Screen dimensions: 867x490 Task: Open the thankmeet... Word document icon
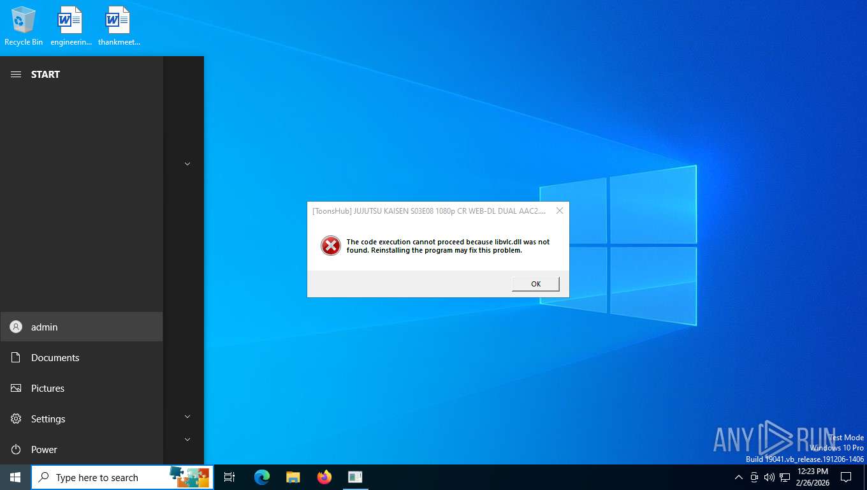119,26
